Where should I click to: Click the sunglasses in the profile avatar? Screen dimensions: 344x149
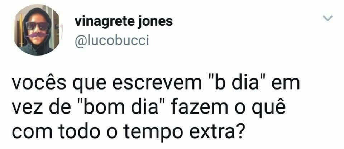tap(37, 26)
